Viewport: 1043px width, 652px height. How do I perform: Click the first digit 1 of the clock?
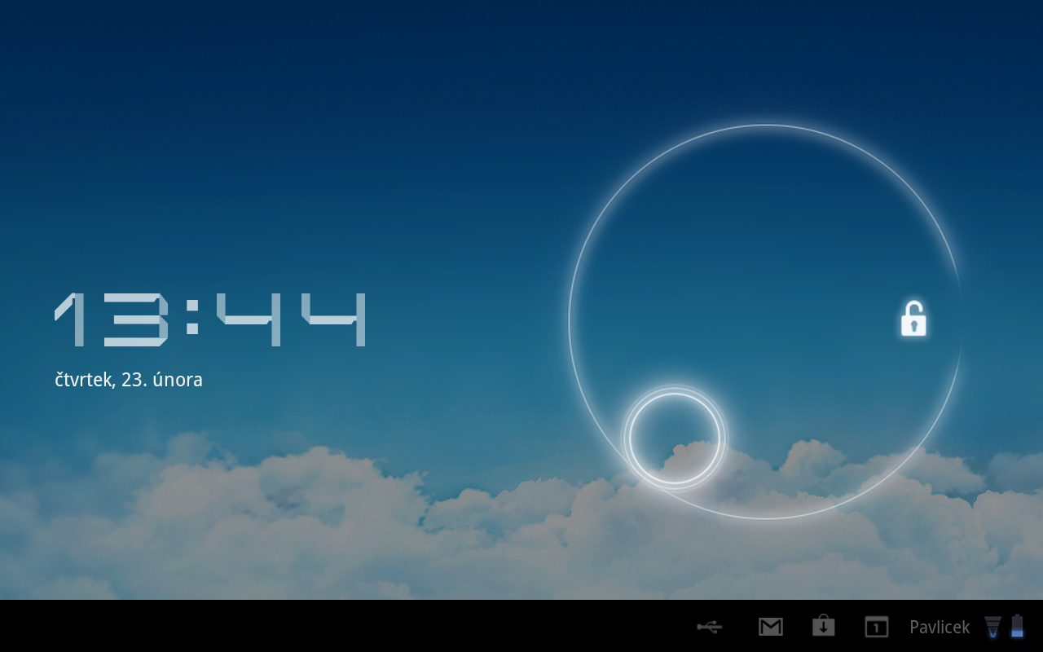[73, 319]
